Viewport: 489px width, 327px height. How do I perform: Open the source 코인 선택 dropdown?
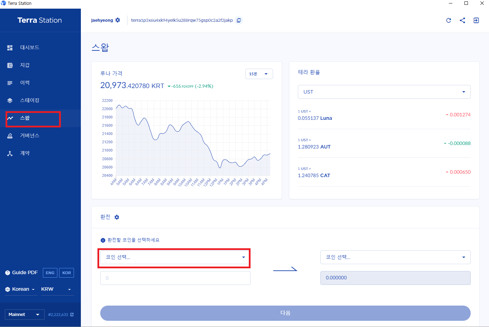[x=175, y=257]
